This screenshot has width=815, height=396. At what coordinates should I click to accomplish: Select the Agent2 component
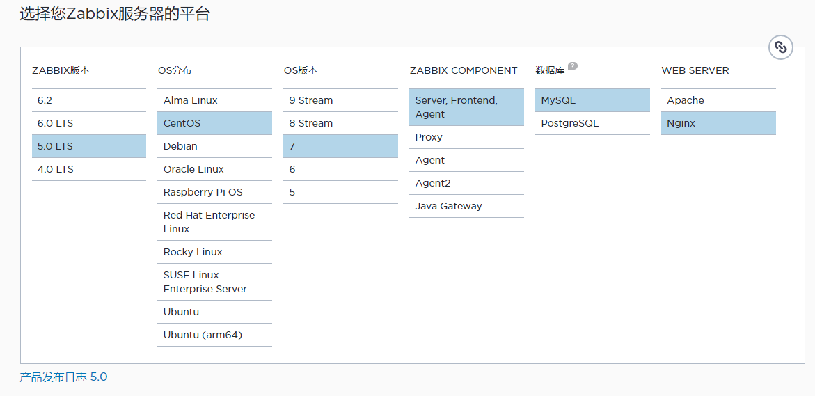click(x=466, y=183)
